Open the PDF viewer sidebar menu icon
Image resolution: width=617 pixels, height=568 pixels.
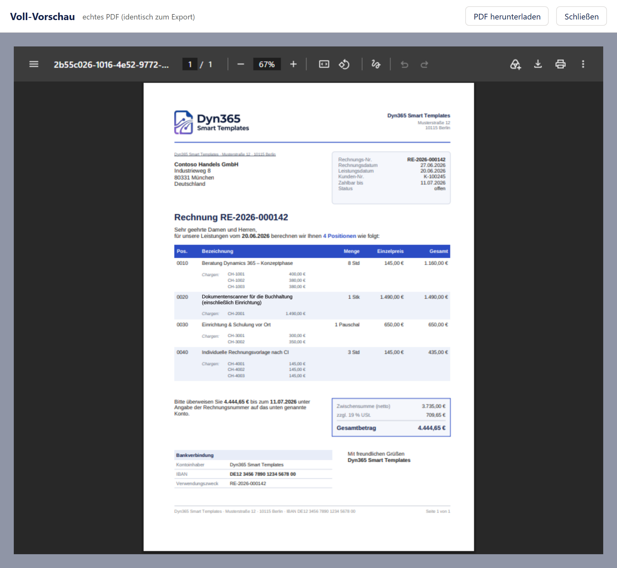(34, 64)
